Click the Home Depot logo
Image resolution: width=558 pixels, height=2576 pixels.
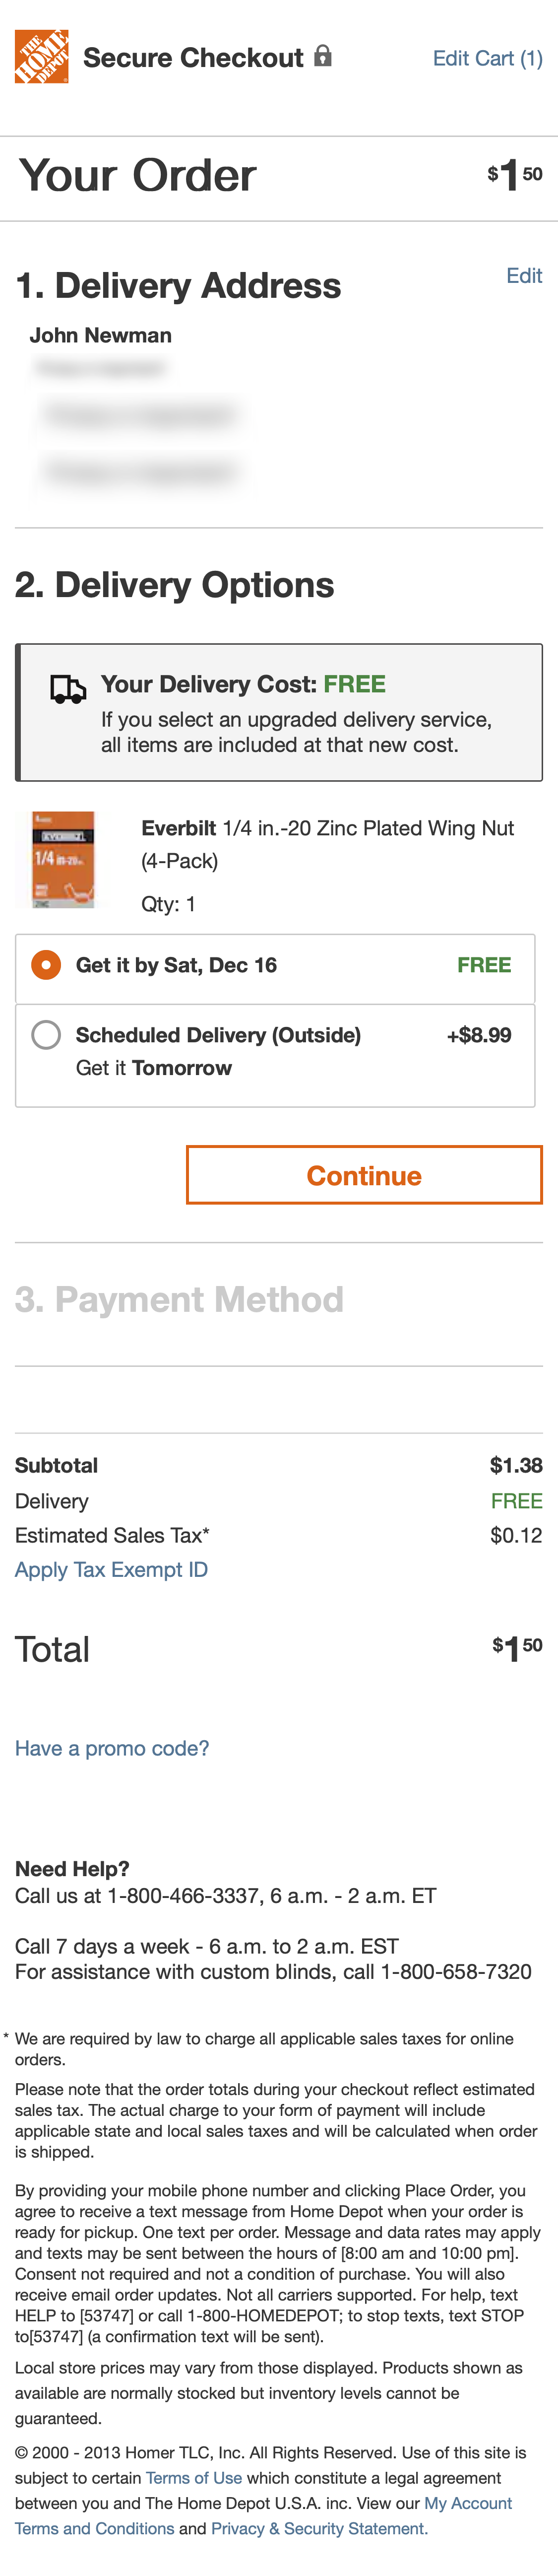42,57
